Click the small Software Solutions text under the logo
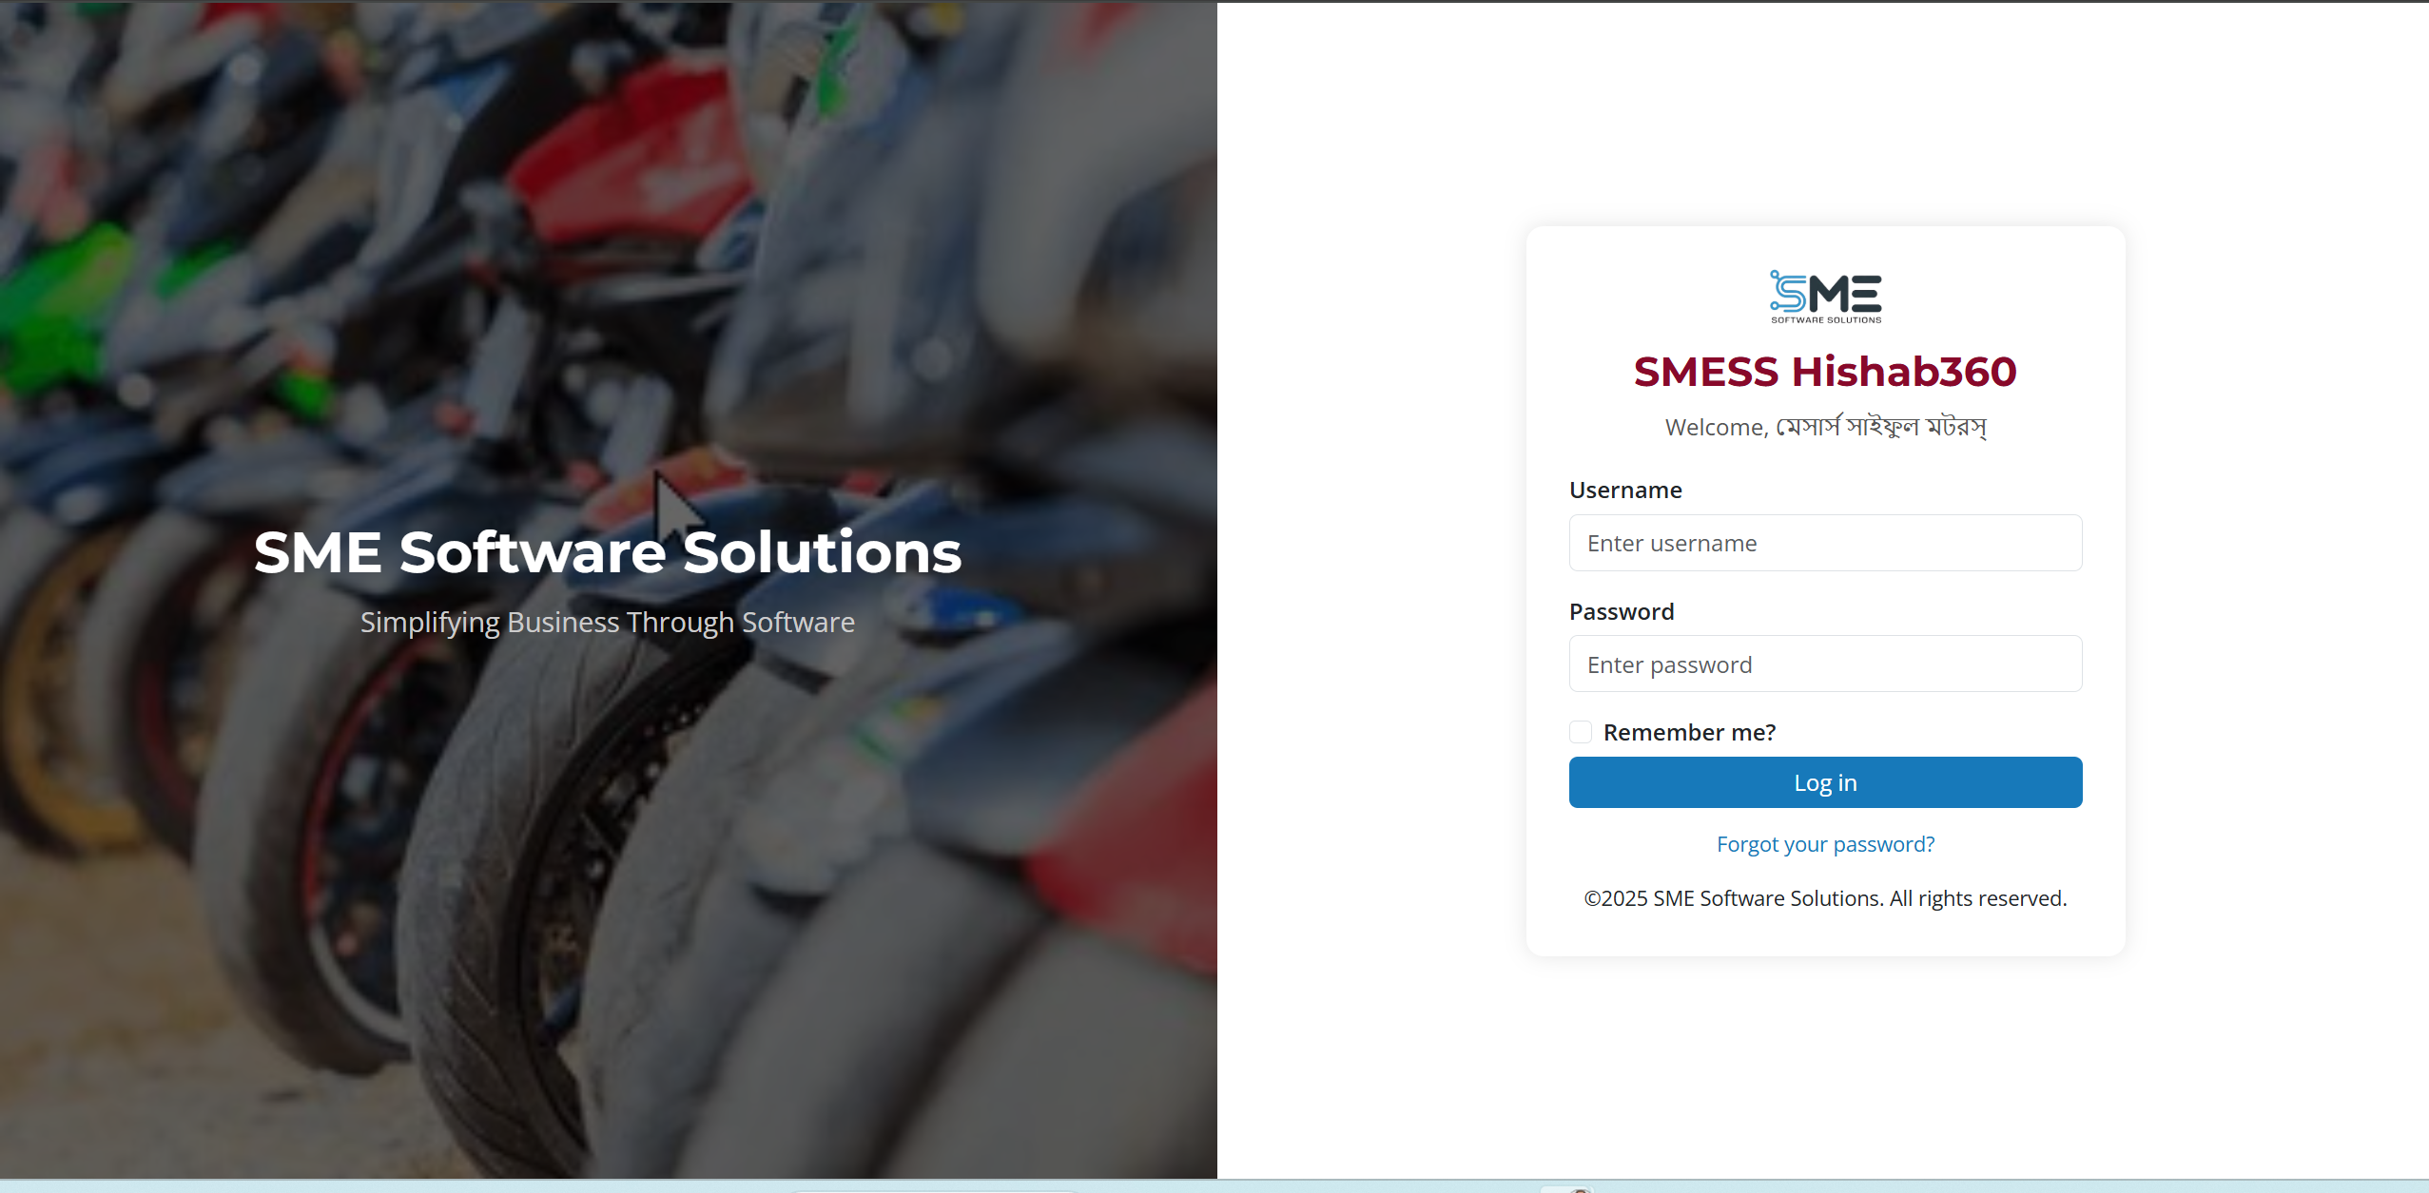 [x=1826, y=320]
